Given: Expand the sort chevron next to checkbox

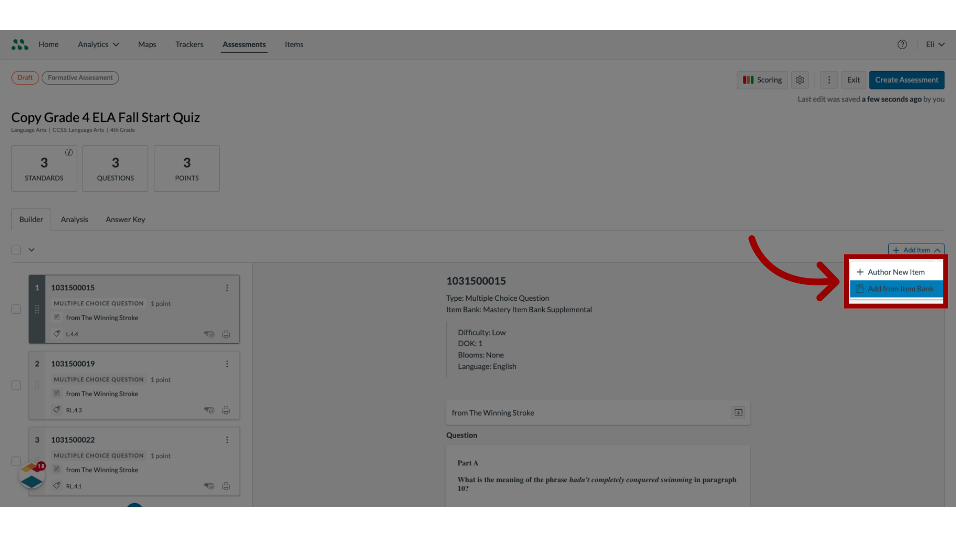Looking at the screenshot, I should click(x=31, y=249).
